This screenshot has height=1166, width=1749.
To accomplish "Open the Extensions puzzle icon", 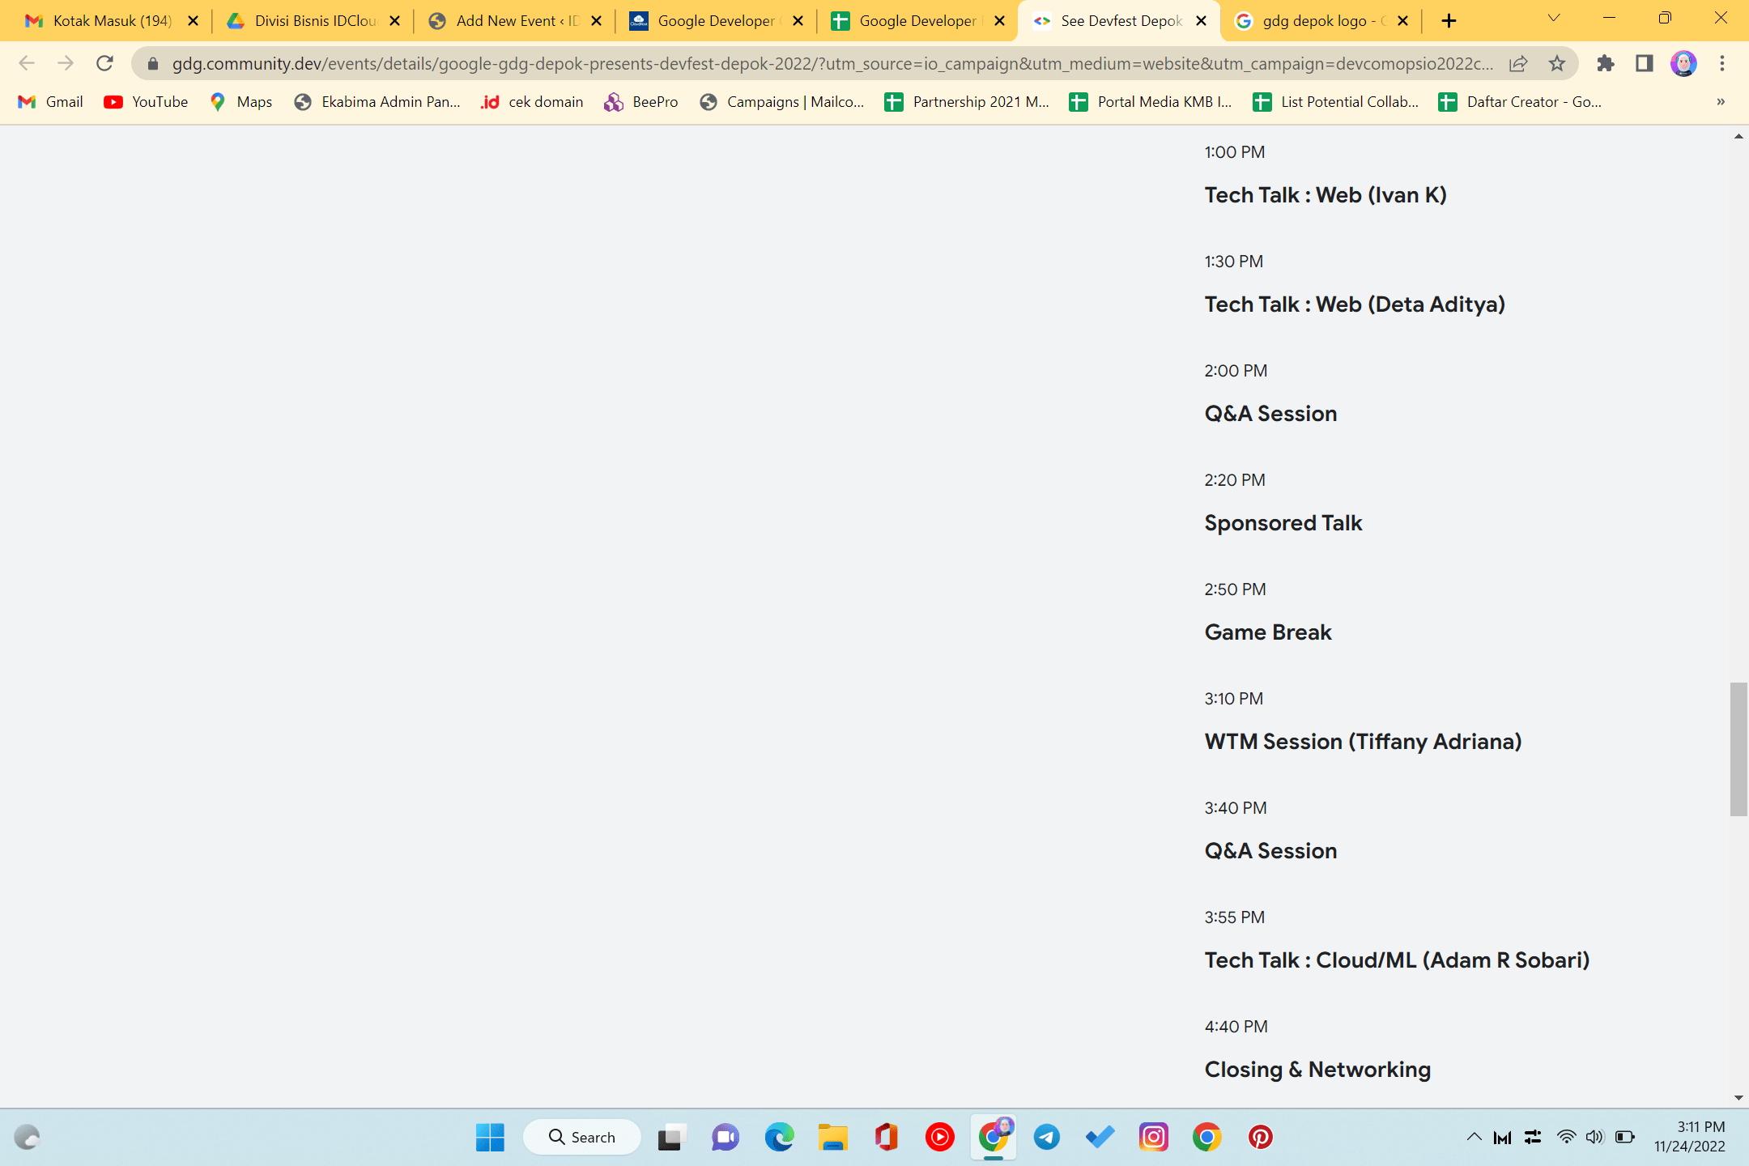I will (1605, 63).
